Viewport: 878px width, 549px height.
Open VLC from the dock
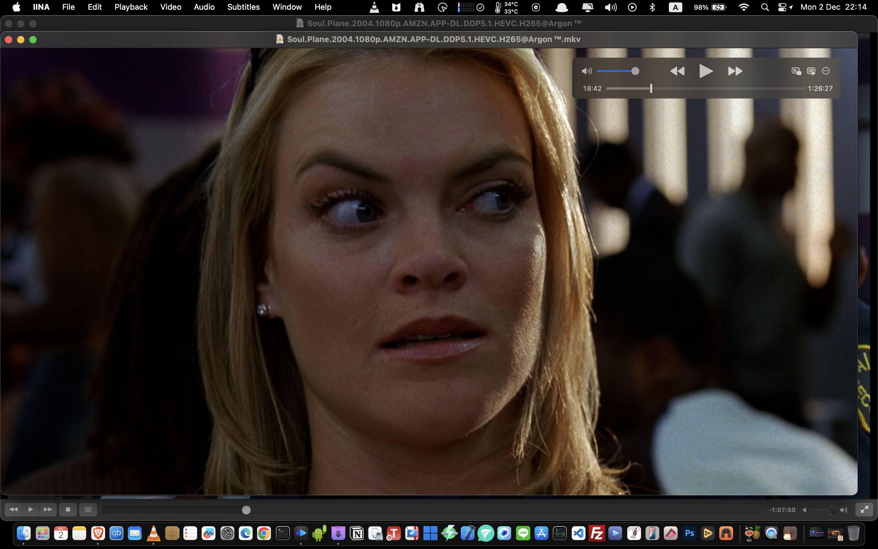tap(153, 533)
